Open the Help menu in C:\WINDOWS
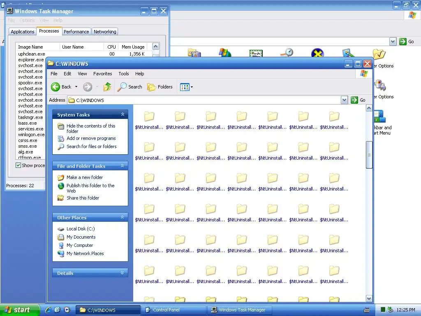This screenshot has width=421, height=316. (140, 74)
